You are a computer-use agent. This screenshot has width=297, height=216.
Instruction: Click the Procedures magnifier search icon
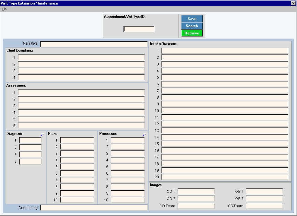click(x=144, y=135)
